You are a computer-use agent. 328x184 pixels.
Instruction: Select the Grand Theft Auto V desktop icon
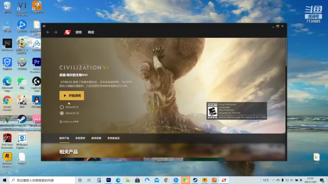(x=7, y=122)
